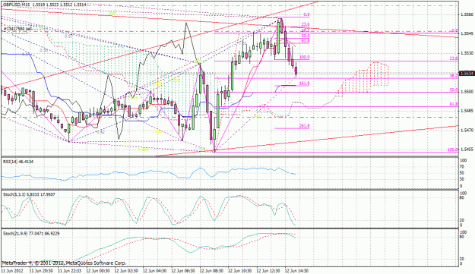Click the 11 Jun 2012 time label
This screenshot has width=475, height=274.
[11, 271]
